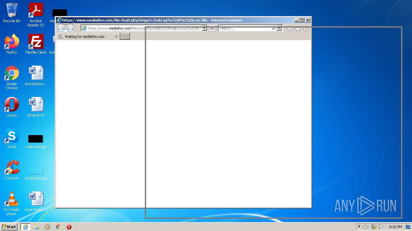Click Internet Explorer taskbar button
412x231 pixels.
click(x=25, y=227)
